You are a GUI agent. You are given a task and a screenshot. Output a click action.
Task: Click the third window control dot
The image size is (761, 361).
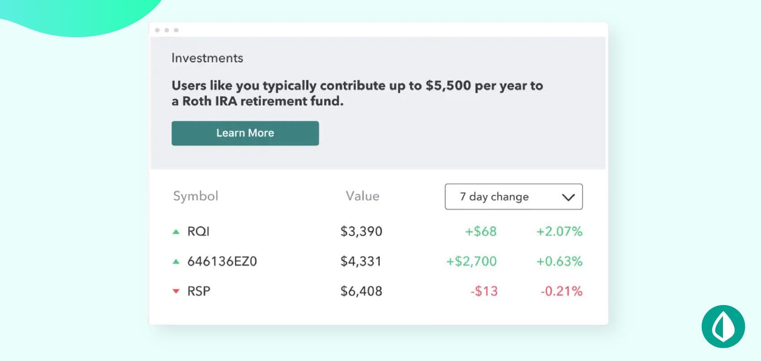pos(176,30)
